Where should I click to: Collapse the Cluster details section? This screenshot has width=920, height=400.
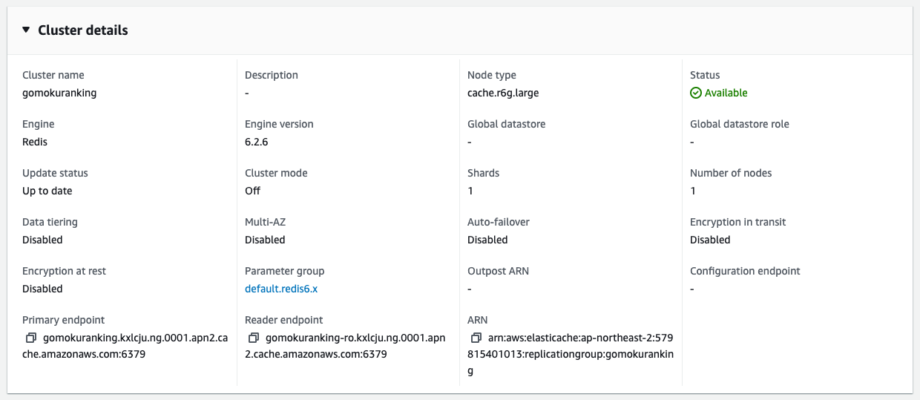pyautogui.click(x=27, y=30)
